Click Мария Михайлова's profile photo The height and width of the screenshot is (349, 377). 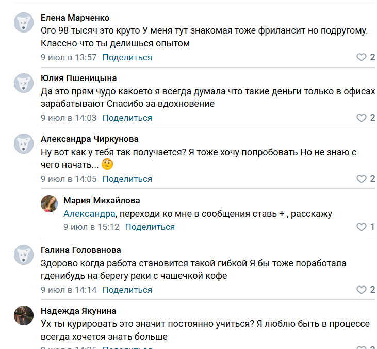49,203
